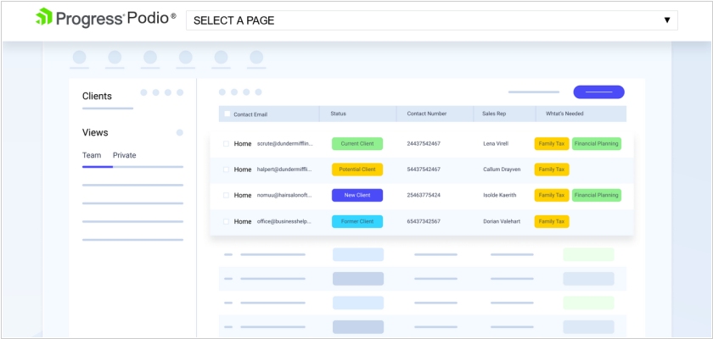Click the Progress Podio logo icon
Image resolution: width=713 pixels, height=339 pixels.
coord(44,18)
